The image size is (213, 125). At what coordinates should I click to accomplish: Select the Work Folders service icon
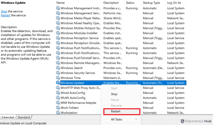point(58,108)
